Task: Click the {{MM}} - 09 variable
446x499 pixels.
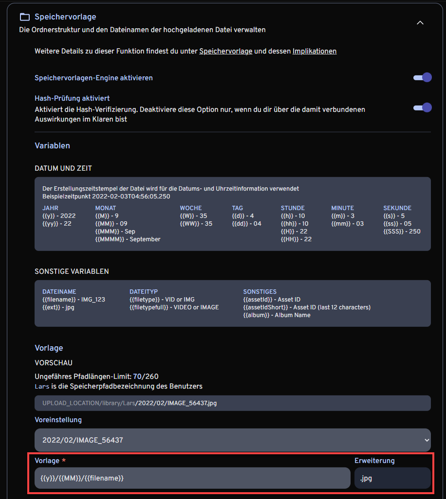Action: [111, 224]
